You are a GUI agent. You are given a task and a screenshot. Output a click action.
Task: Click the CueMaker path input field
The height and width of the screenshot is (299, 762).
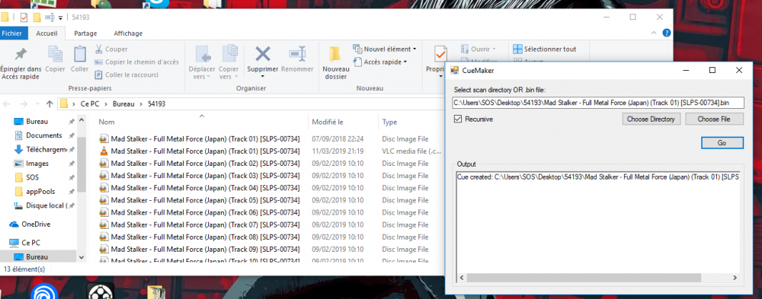598,103
